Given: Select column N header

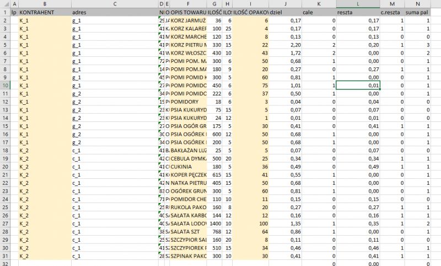Looking at the screenshot, I should pos(418,4).
